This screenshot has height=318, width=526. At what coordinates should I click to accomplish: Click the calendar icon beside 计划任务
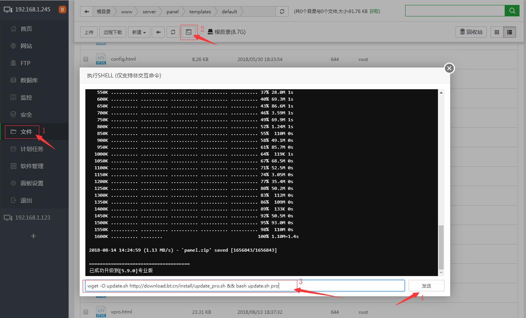pos(13,149)
